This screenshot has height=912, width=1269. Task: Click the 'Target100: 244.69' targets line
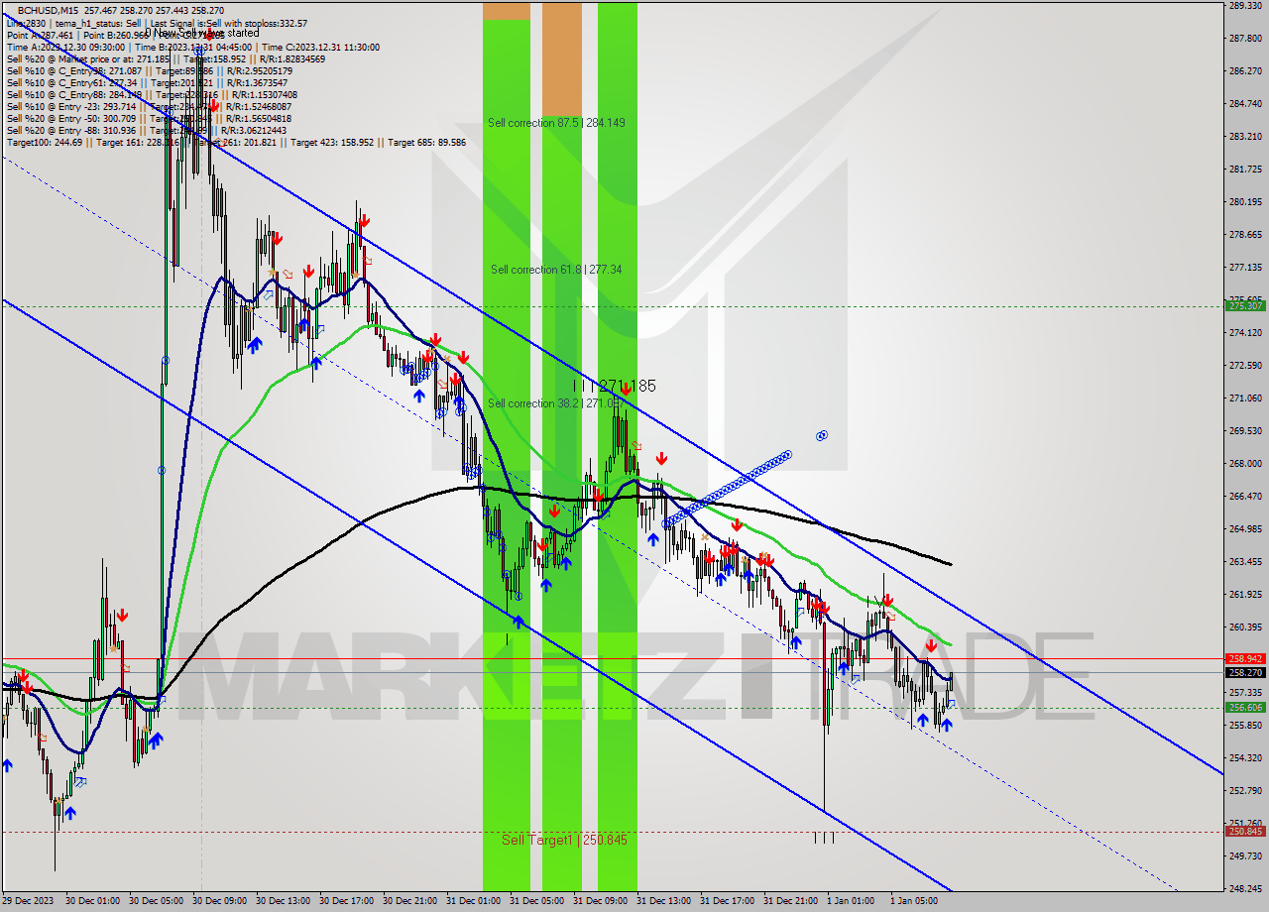pos(236,143)
